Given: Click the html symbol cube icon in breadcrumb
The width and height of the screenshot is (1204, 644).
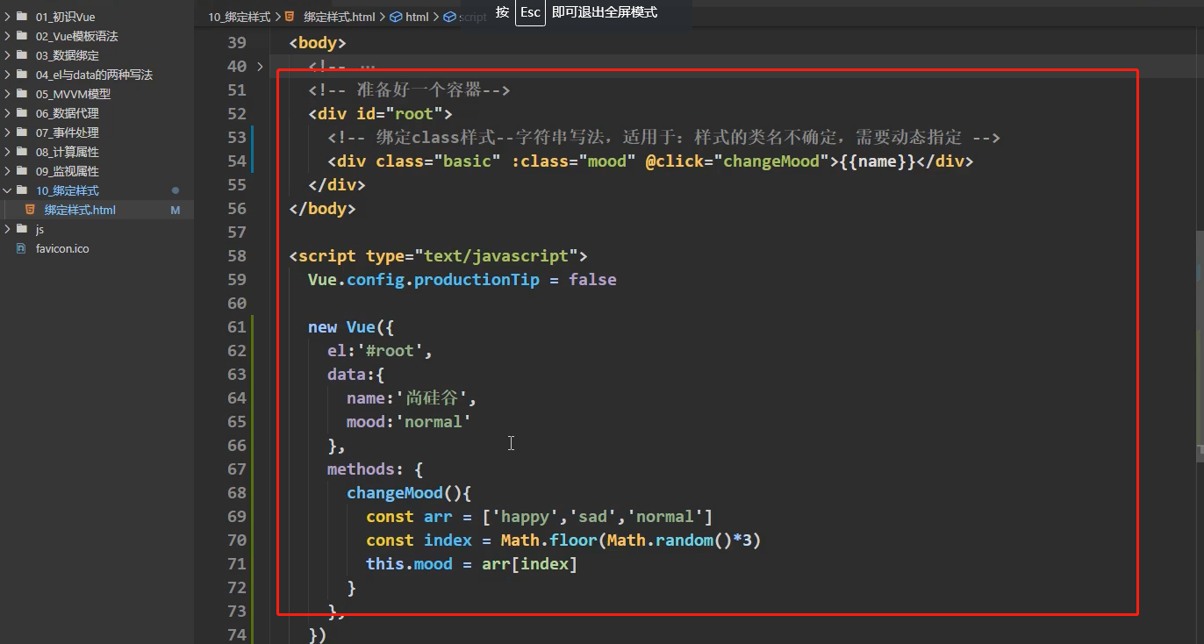Looking at the screenshot, I should 396,17.
